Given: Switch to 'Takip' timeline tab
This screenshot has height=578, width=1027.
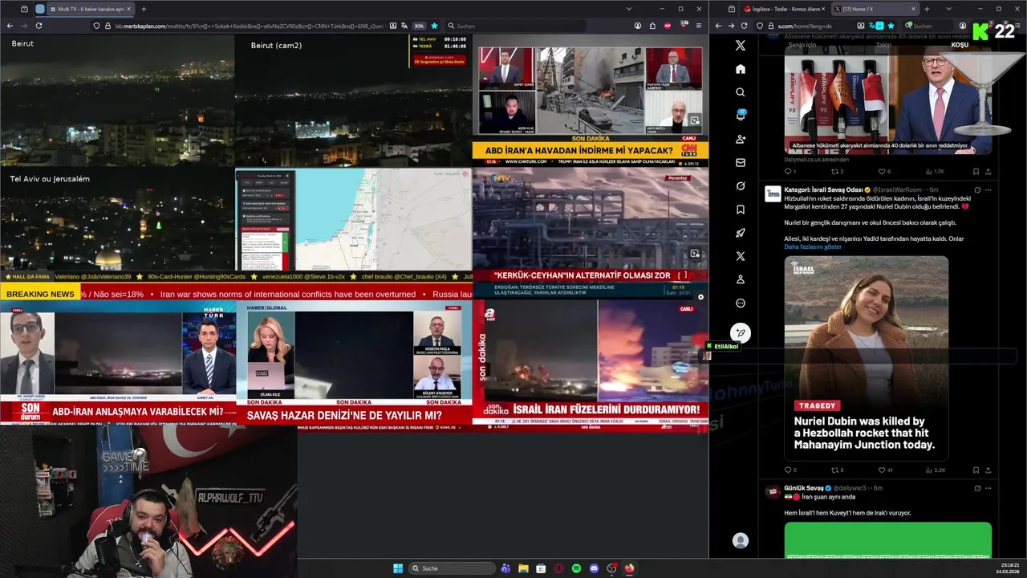Looking at the screenshot, I should coord(883,45).
